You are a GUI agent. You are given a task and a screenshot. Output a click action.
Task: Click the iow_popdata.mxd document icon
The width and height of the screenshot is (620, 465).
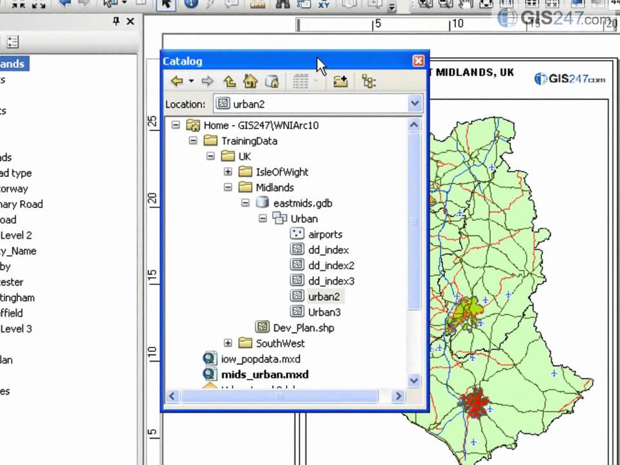coord(209,358)
